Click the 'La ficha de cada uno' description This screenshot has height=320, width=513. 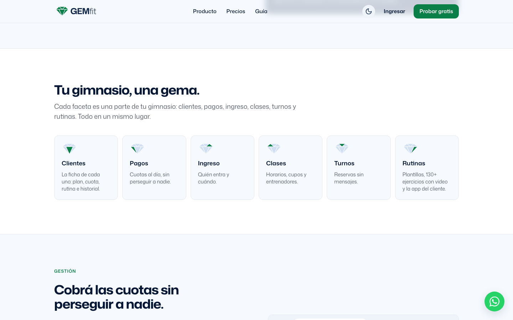coord(81,182)
